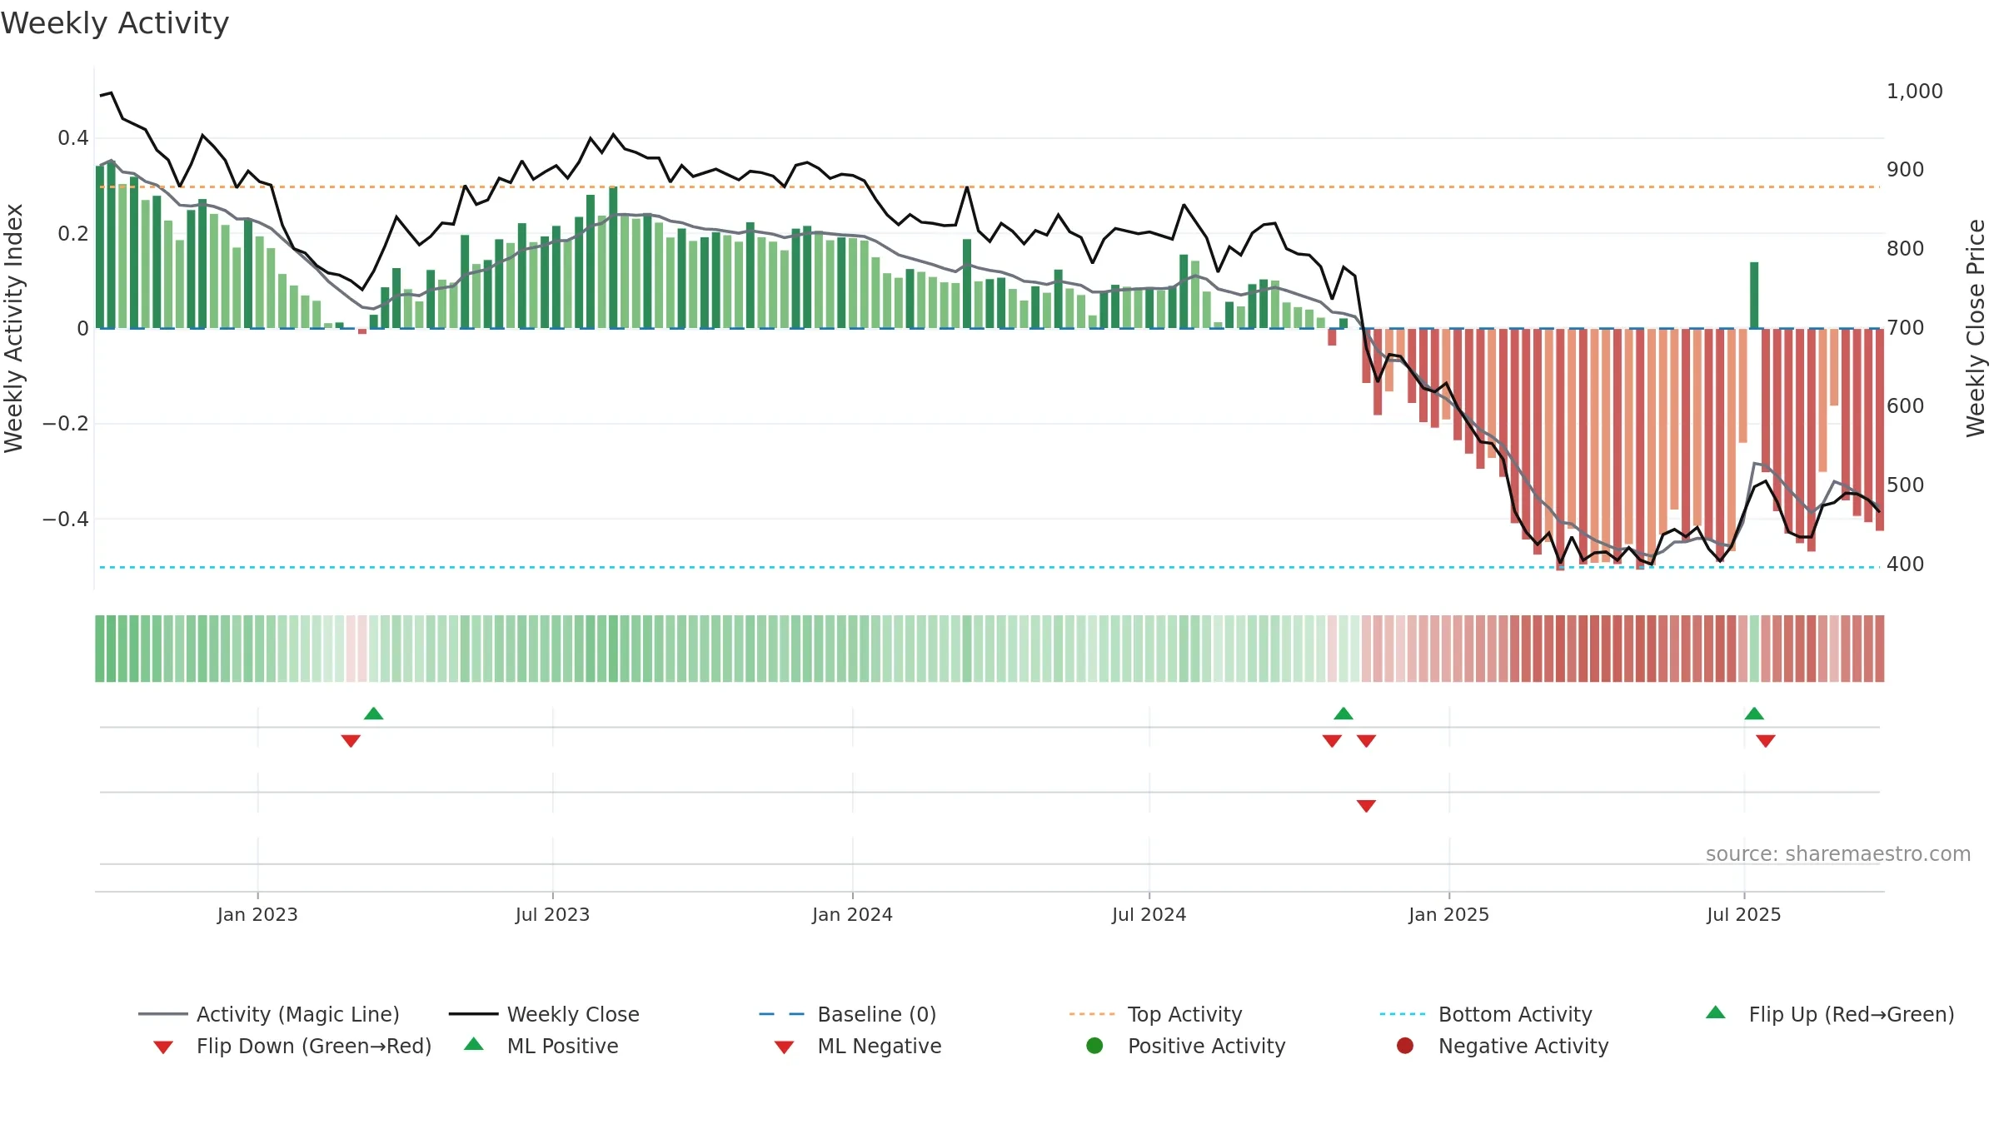Click the red flip-down triangle near Jul 2025
The width and height of the screenshot is (1999, 1124).
(1766, 741)
